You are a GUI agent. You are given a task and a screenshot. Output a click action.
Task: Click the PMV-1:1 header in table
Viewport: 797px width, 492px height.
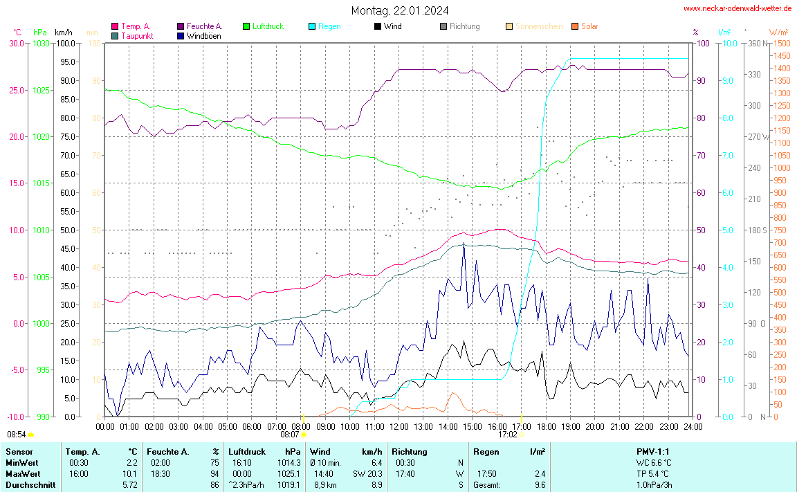click(x=654, y=451)
